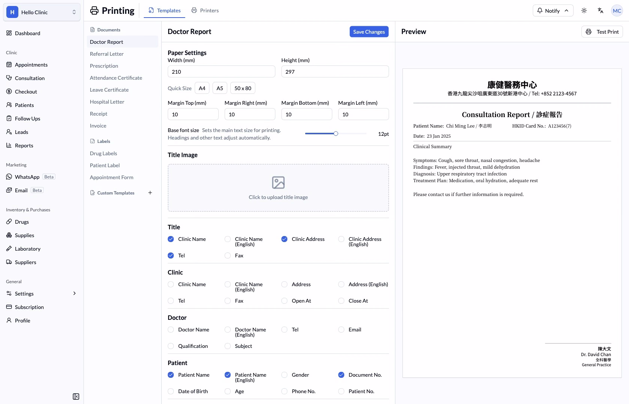Switch to the Printers tab
This screenshot has height=404, width=629.
[x=205, y=10]
